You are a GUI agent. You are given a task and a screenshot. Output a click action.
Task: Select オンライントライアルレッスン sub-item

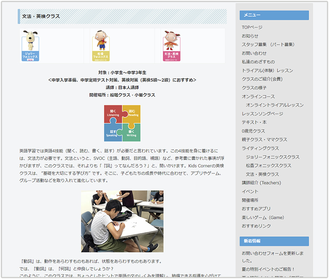pyautogui.click(x=275, y=105)
